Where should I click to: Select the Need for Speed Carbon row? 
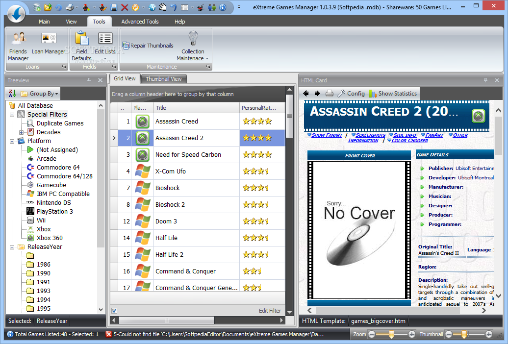[x=198, y=155]
